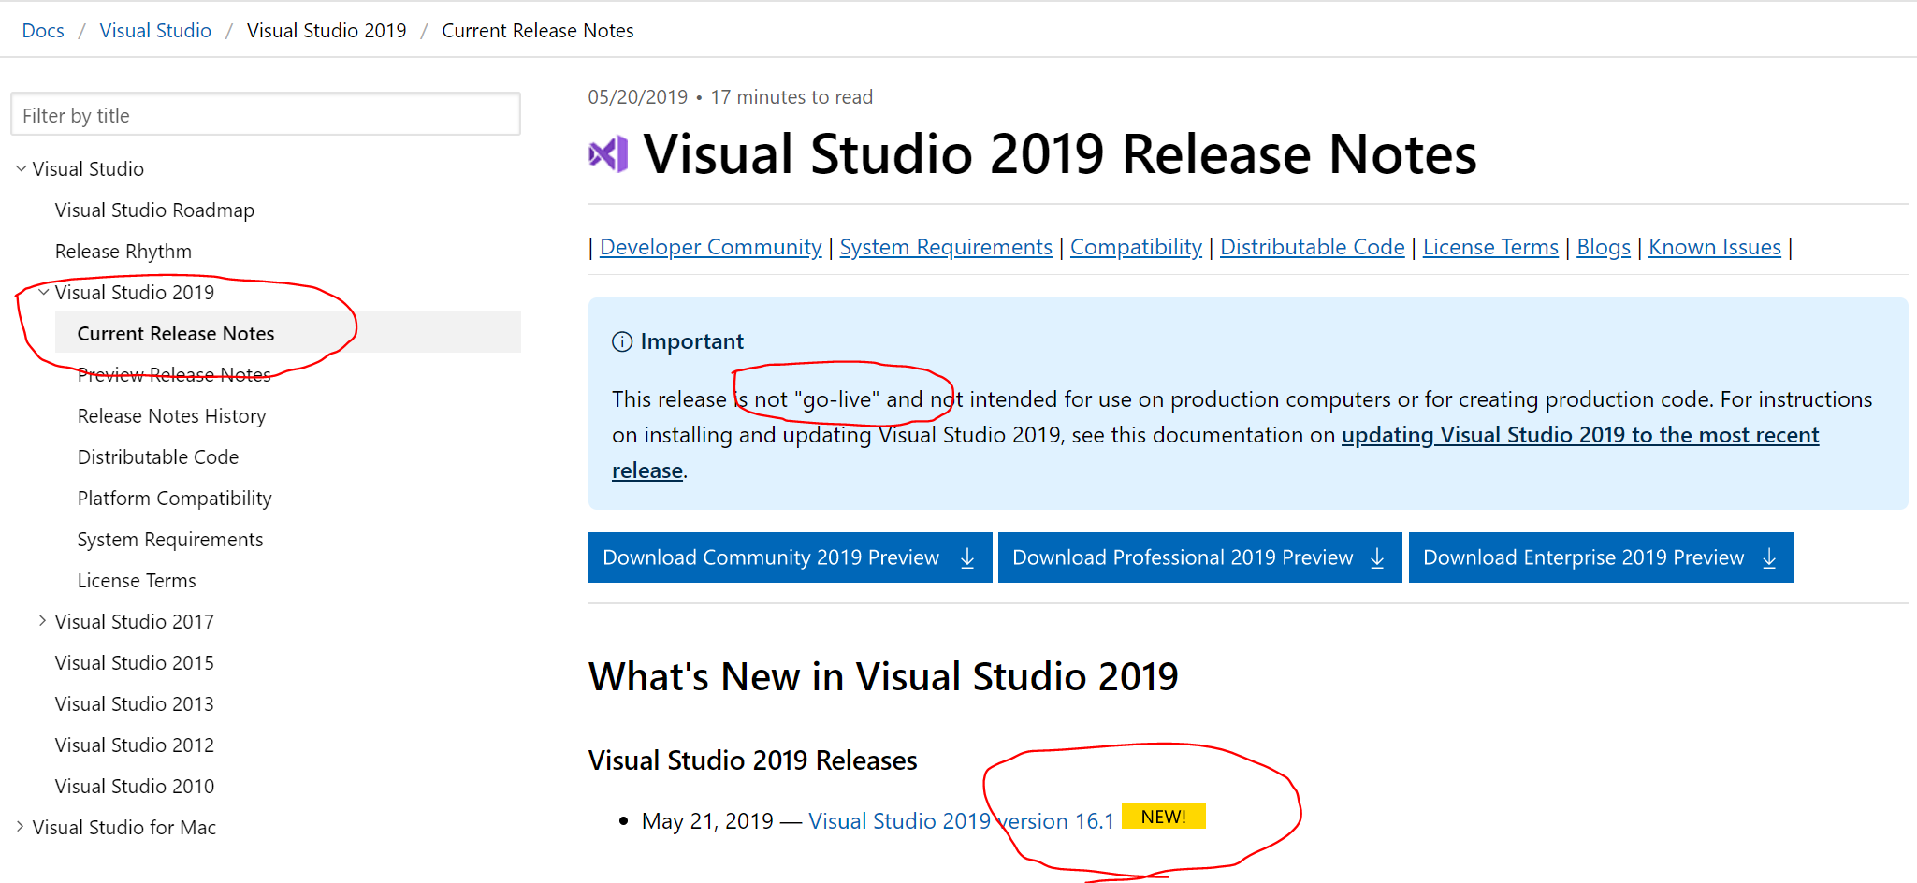Open License Terms in sidebar tree

137,580
